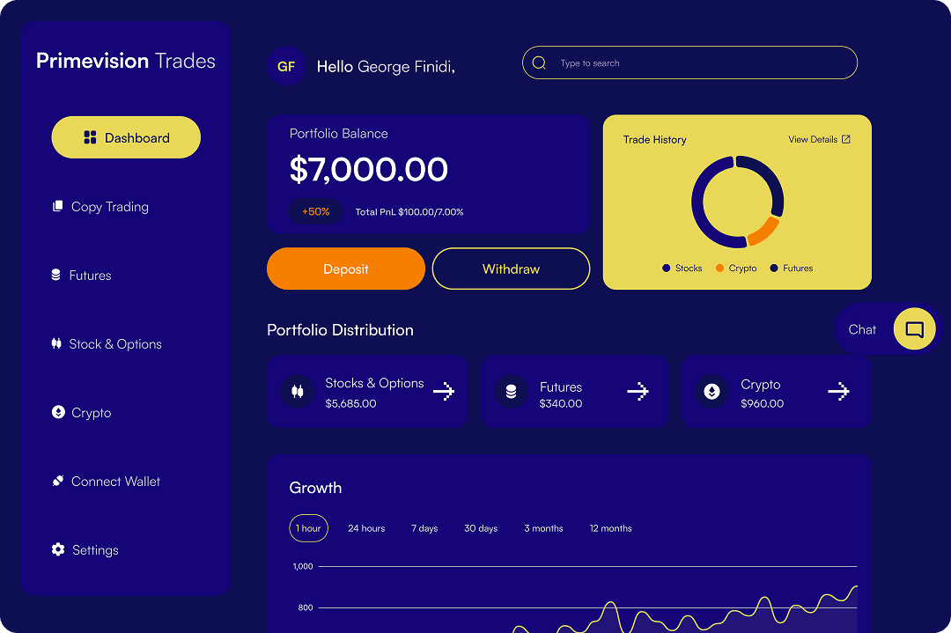Click the GF avatar badge
Screen dimensions: 951x633
pyautogui.click(x=286, y=66)
